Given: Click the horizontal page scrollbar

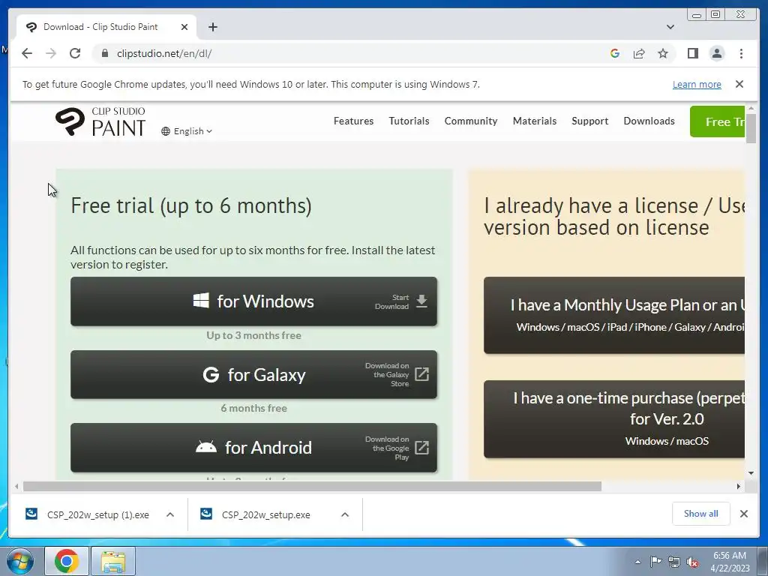Looking at the screenshot, I should pos(312,486).
